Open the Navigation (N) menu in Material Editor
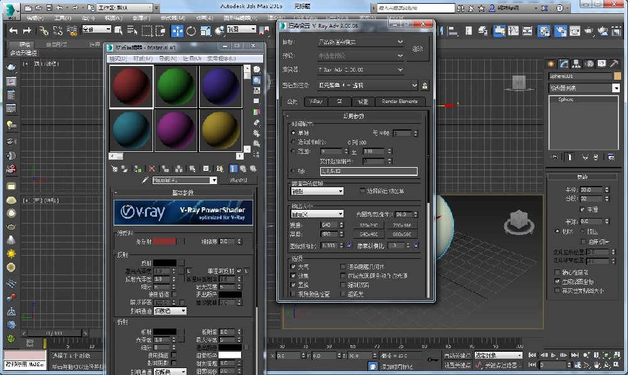628x375 pixels. coord(168,58)
